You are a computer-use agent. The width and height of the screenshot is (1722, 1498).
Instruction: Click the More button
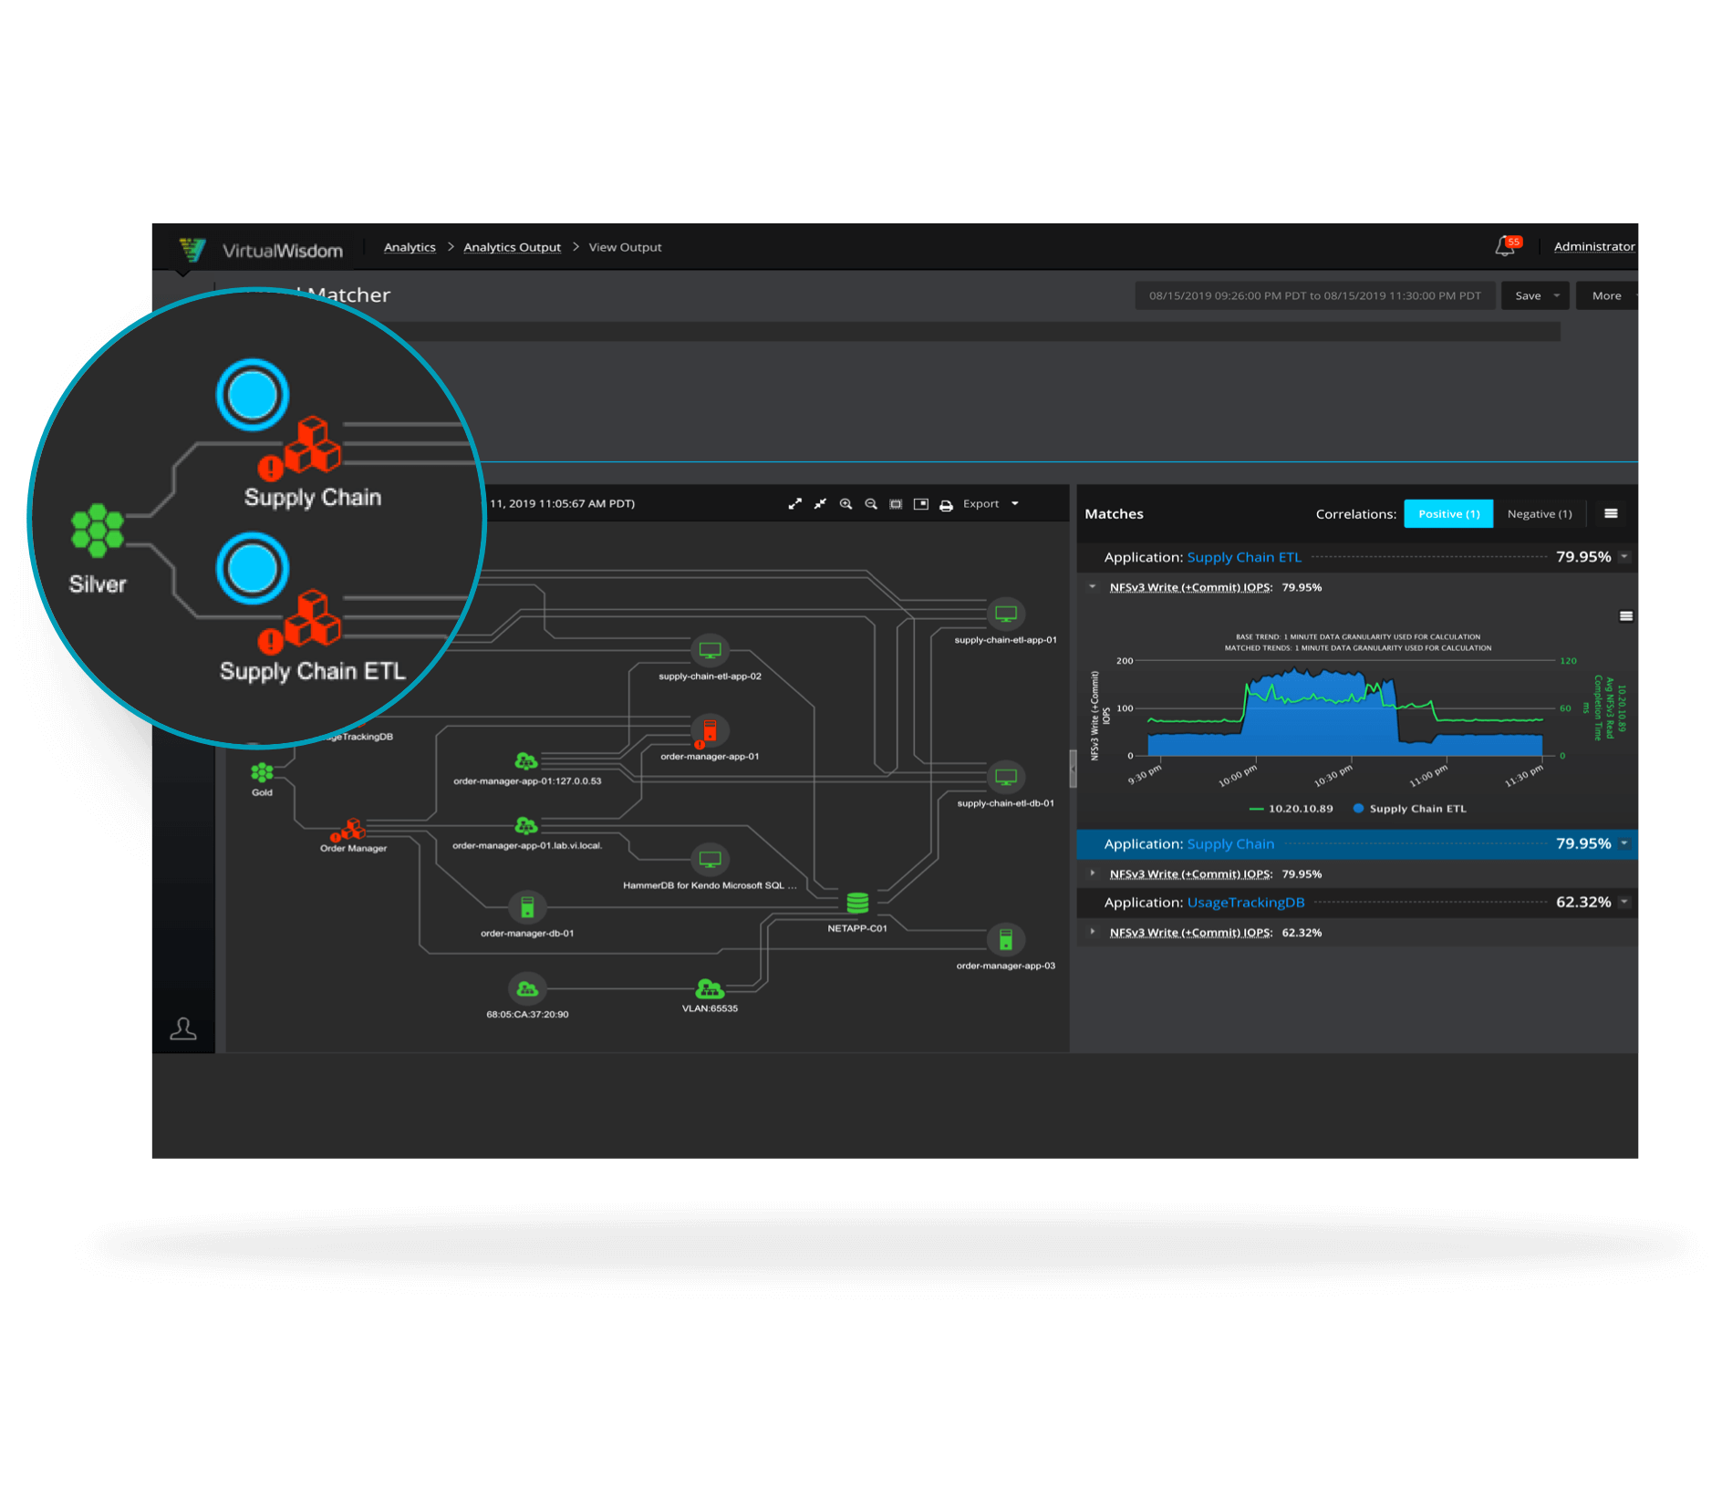click(x=1607, y=295)
